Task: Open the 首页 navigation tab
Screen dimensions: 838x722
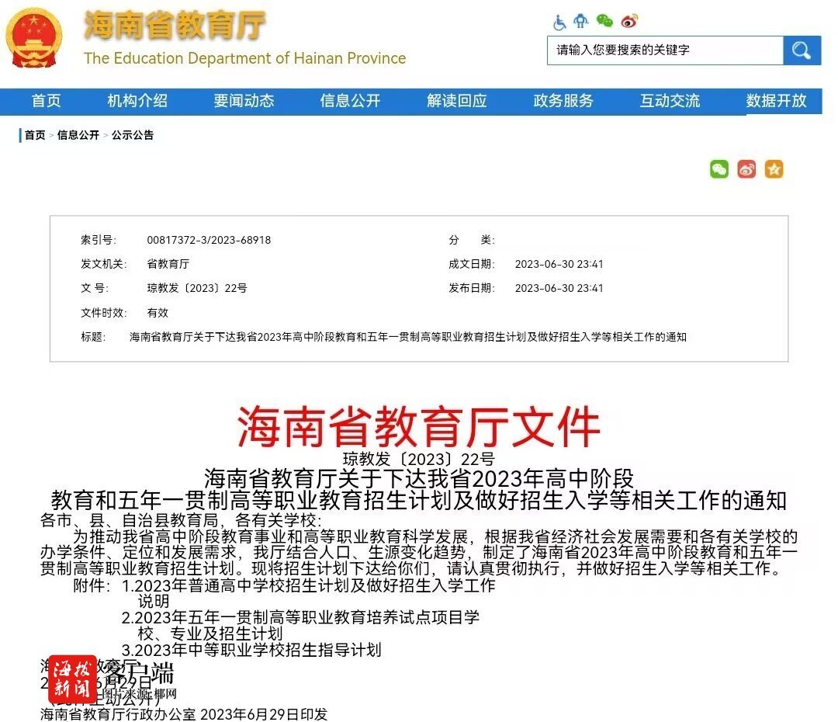Action: [46, 101]
